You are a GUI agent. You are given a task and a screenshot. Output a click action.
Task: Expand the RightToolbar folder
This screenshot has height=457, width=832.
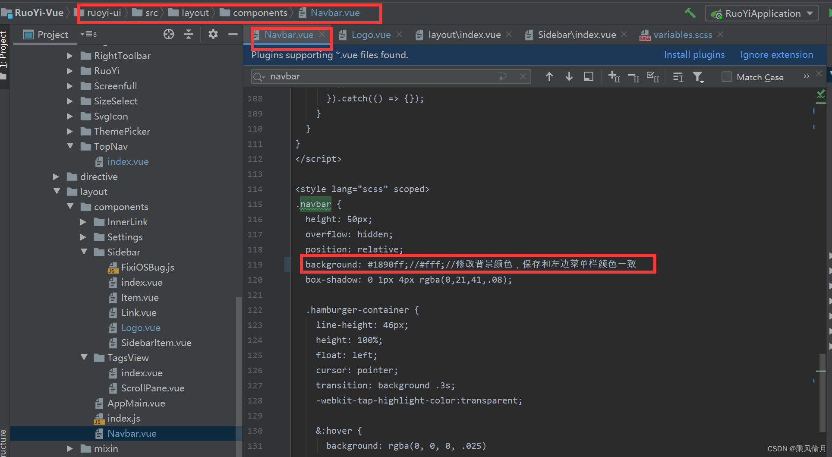(x=70, y=56)
